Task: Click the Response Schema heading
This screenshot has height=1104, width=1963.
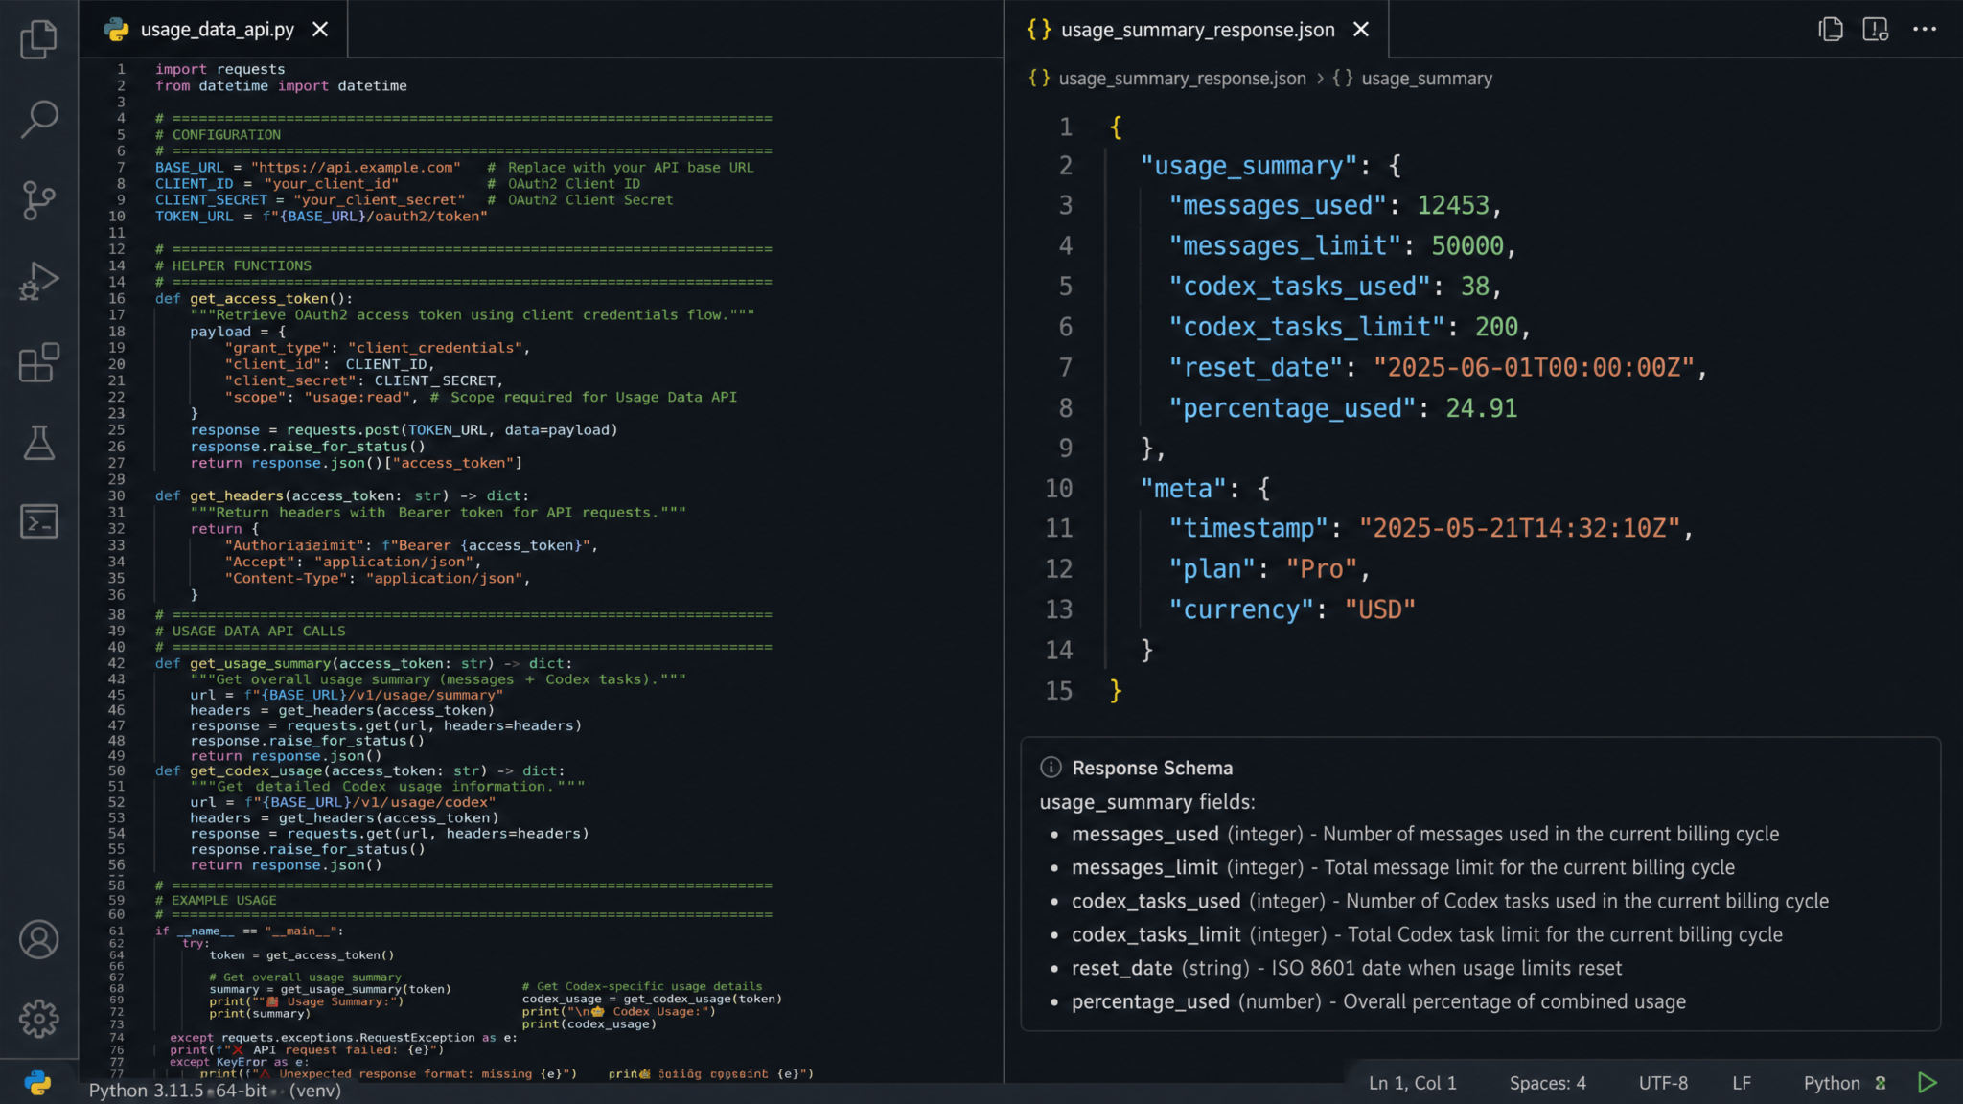Action: pyautogui.click(x=1152, y=768)
